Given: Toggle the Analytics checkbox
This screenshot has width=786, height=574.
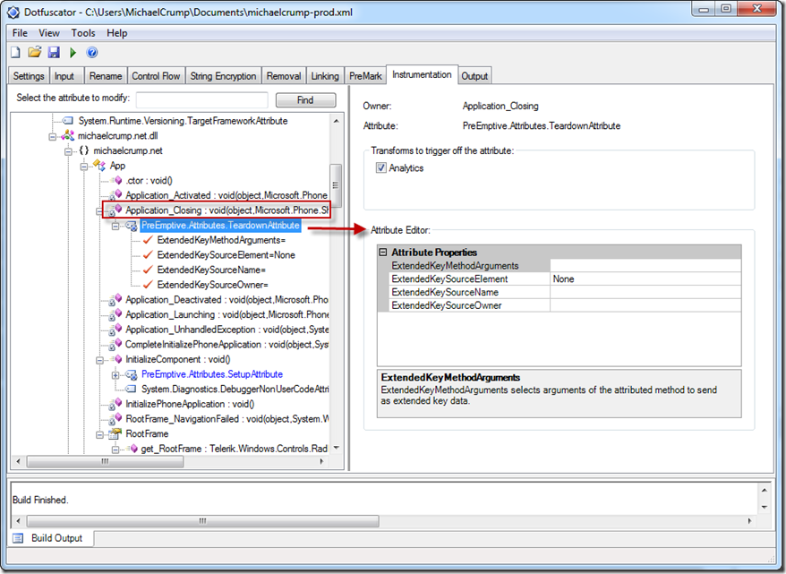Looking at the screenshot, I should pyautogui.click(x=381, y=168).
